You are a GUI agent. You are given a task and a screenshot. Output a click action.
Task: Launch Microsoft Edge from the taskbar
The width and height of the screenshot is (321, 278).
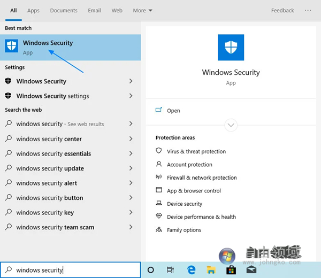191,270
